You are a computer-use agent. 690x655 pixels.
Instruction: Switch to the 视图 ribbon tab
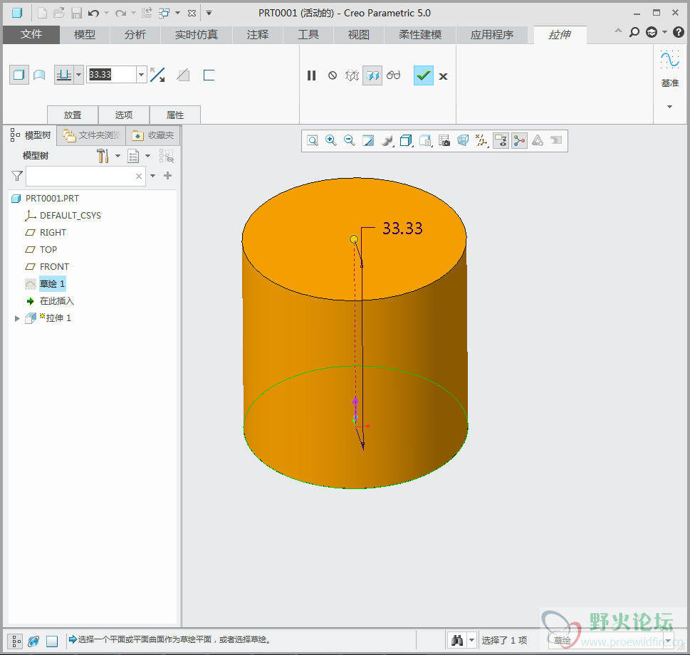pyautogui.click(x=359, y=35)
